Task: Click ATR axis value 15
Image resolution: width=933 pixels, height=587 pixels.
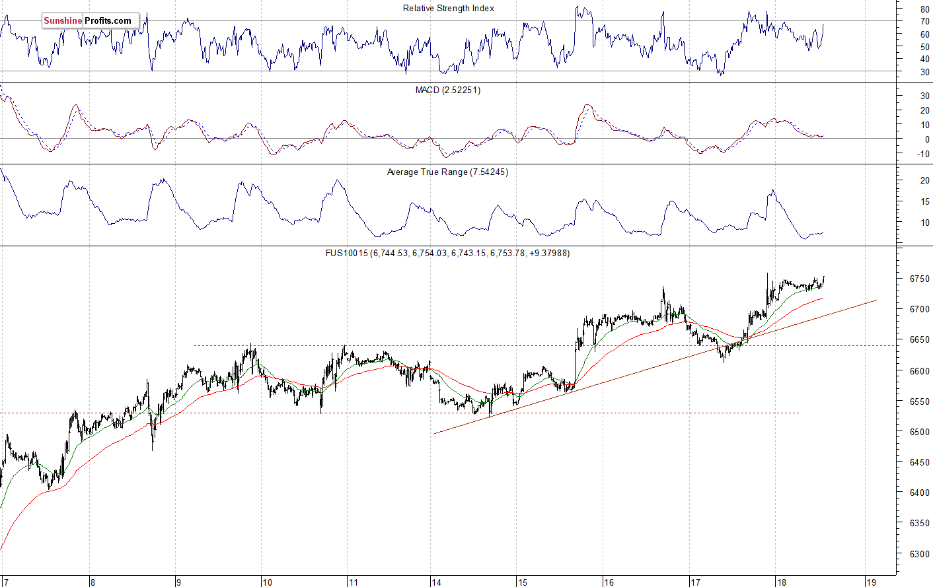Action: [x=924, y=201]
